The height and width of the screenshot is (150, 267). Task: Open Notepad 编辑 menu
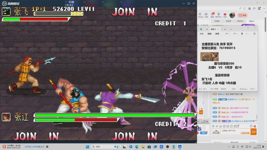coord(210,34)
